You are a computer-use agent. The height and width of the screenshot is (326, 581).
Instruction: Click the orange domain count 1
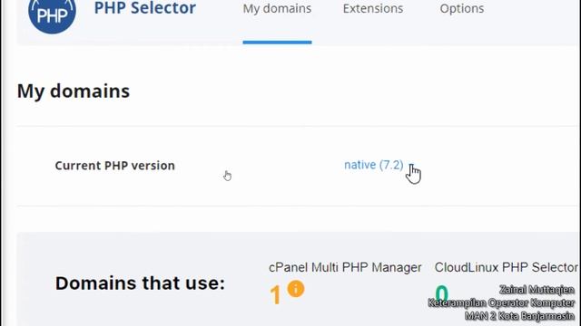pyautogui.click(x=275, y=295)
